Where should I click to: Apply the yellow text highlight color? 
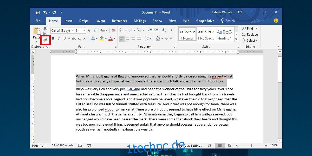coord(102,38)
